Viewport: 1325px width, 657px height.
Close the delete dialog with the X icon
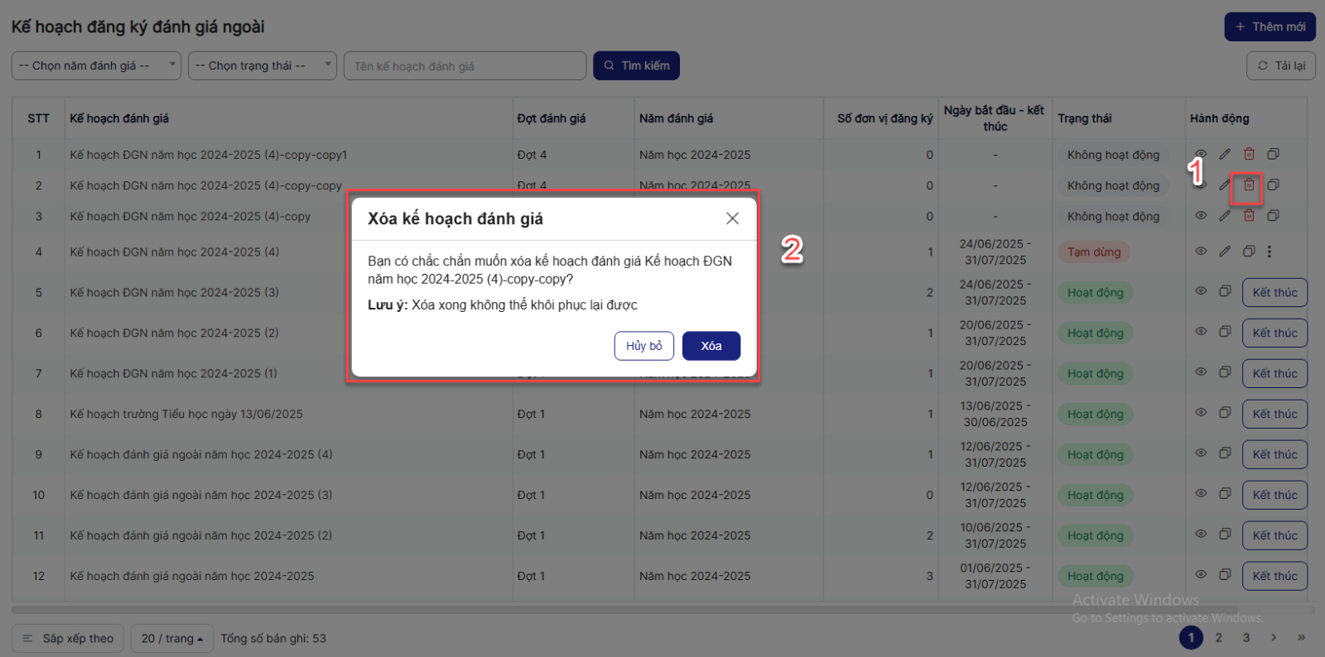click(x=732, y=218)
